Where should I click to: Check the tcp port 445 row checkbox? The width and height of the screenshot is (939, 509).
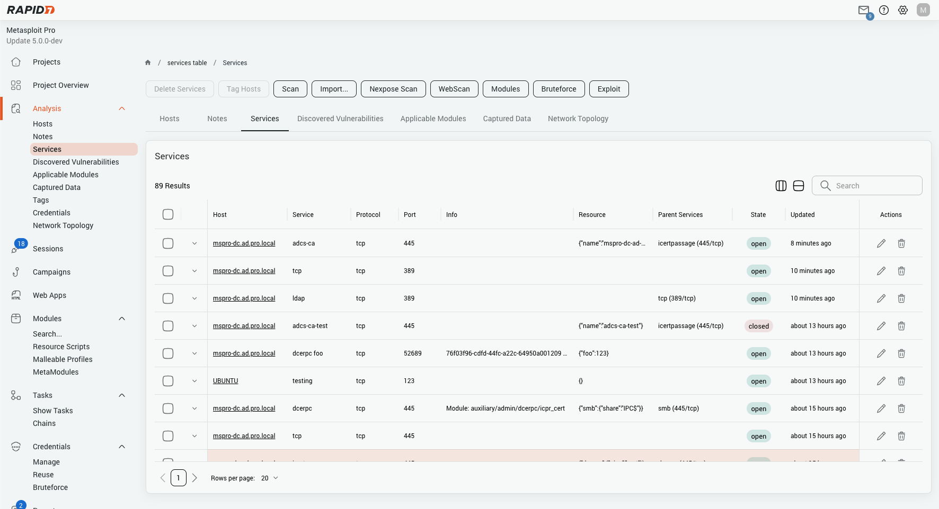pyautogui.click(x=168, y=436)
